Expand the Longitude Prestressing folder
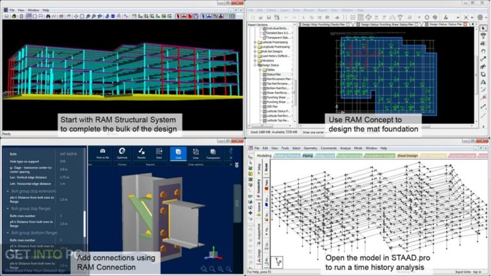Screen dimensions: 491x276 coord(255,47)
